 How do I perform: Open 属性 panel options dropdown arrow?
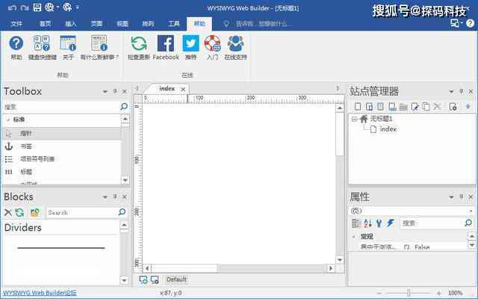point(451,197)
